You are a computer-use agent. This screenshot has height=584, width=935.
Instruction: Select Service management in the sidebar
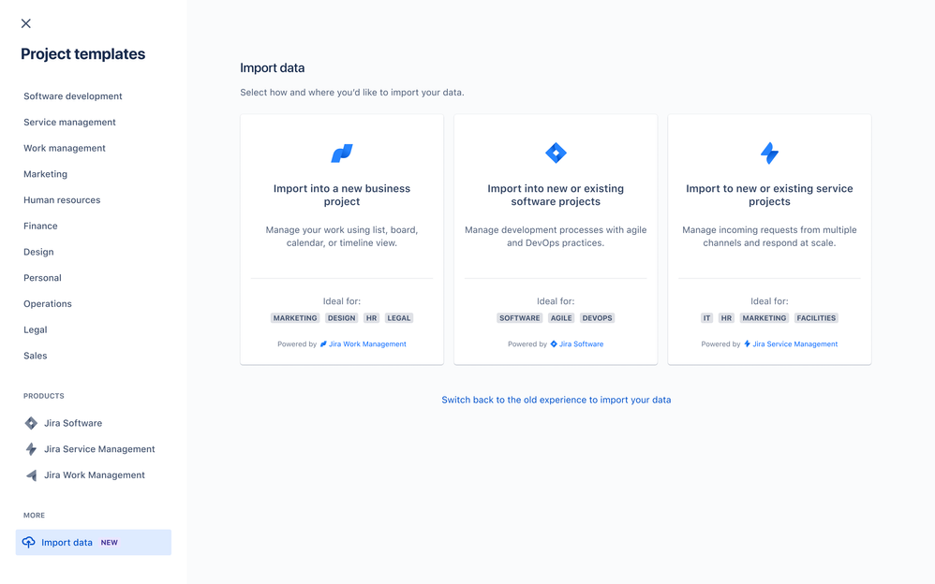point(69,122)
